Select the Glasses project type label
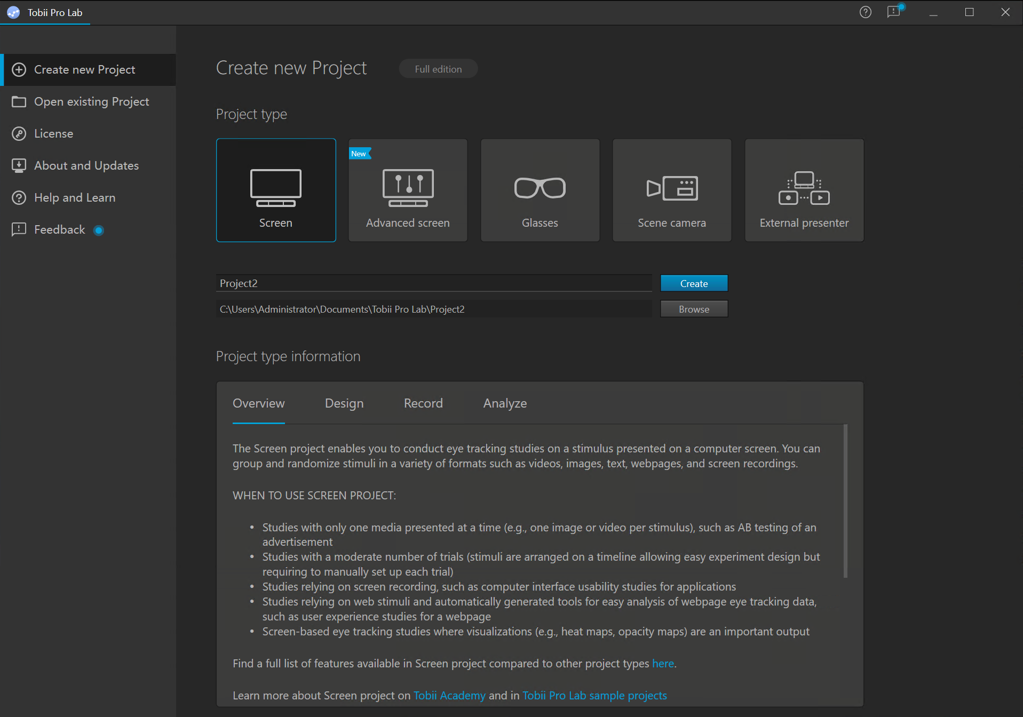The height and width of the screenshot is (717, 1023). pyautogui.click(x=540, y=223)
